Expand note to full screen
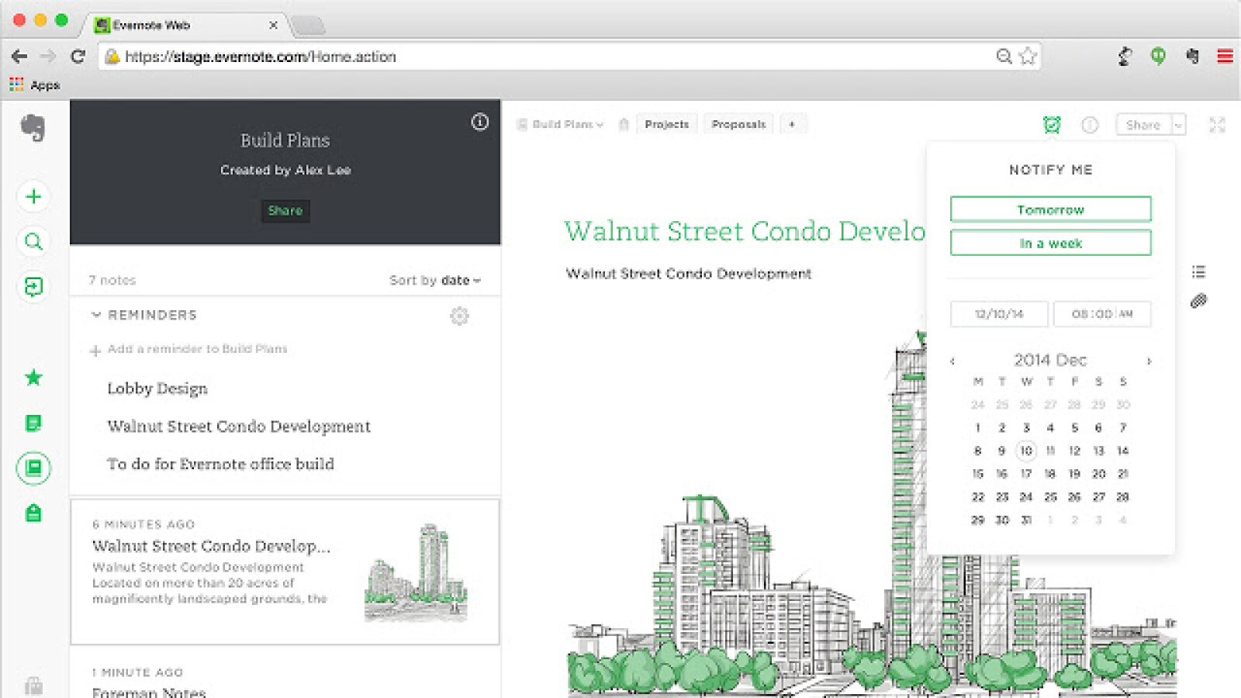 [x=1217, y=125]
